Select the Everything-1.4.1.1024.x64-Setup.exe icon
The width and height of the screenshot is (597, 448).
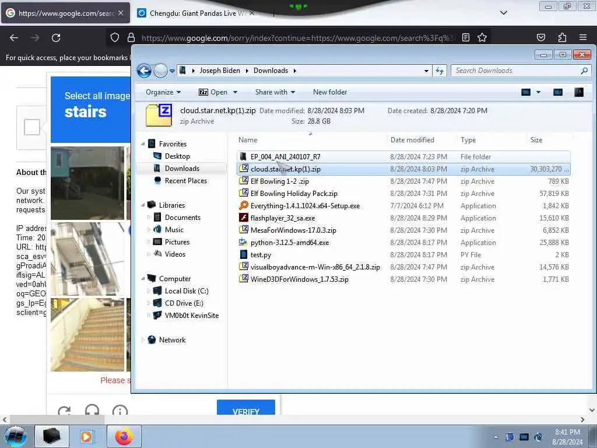243,206
